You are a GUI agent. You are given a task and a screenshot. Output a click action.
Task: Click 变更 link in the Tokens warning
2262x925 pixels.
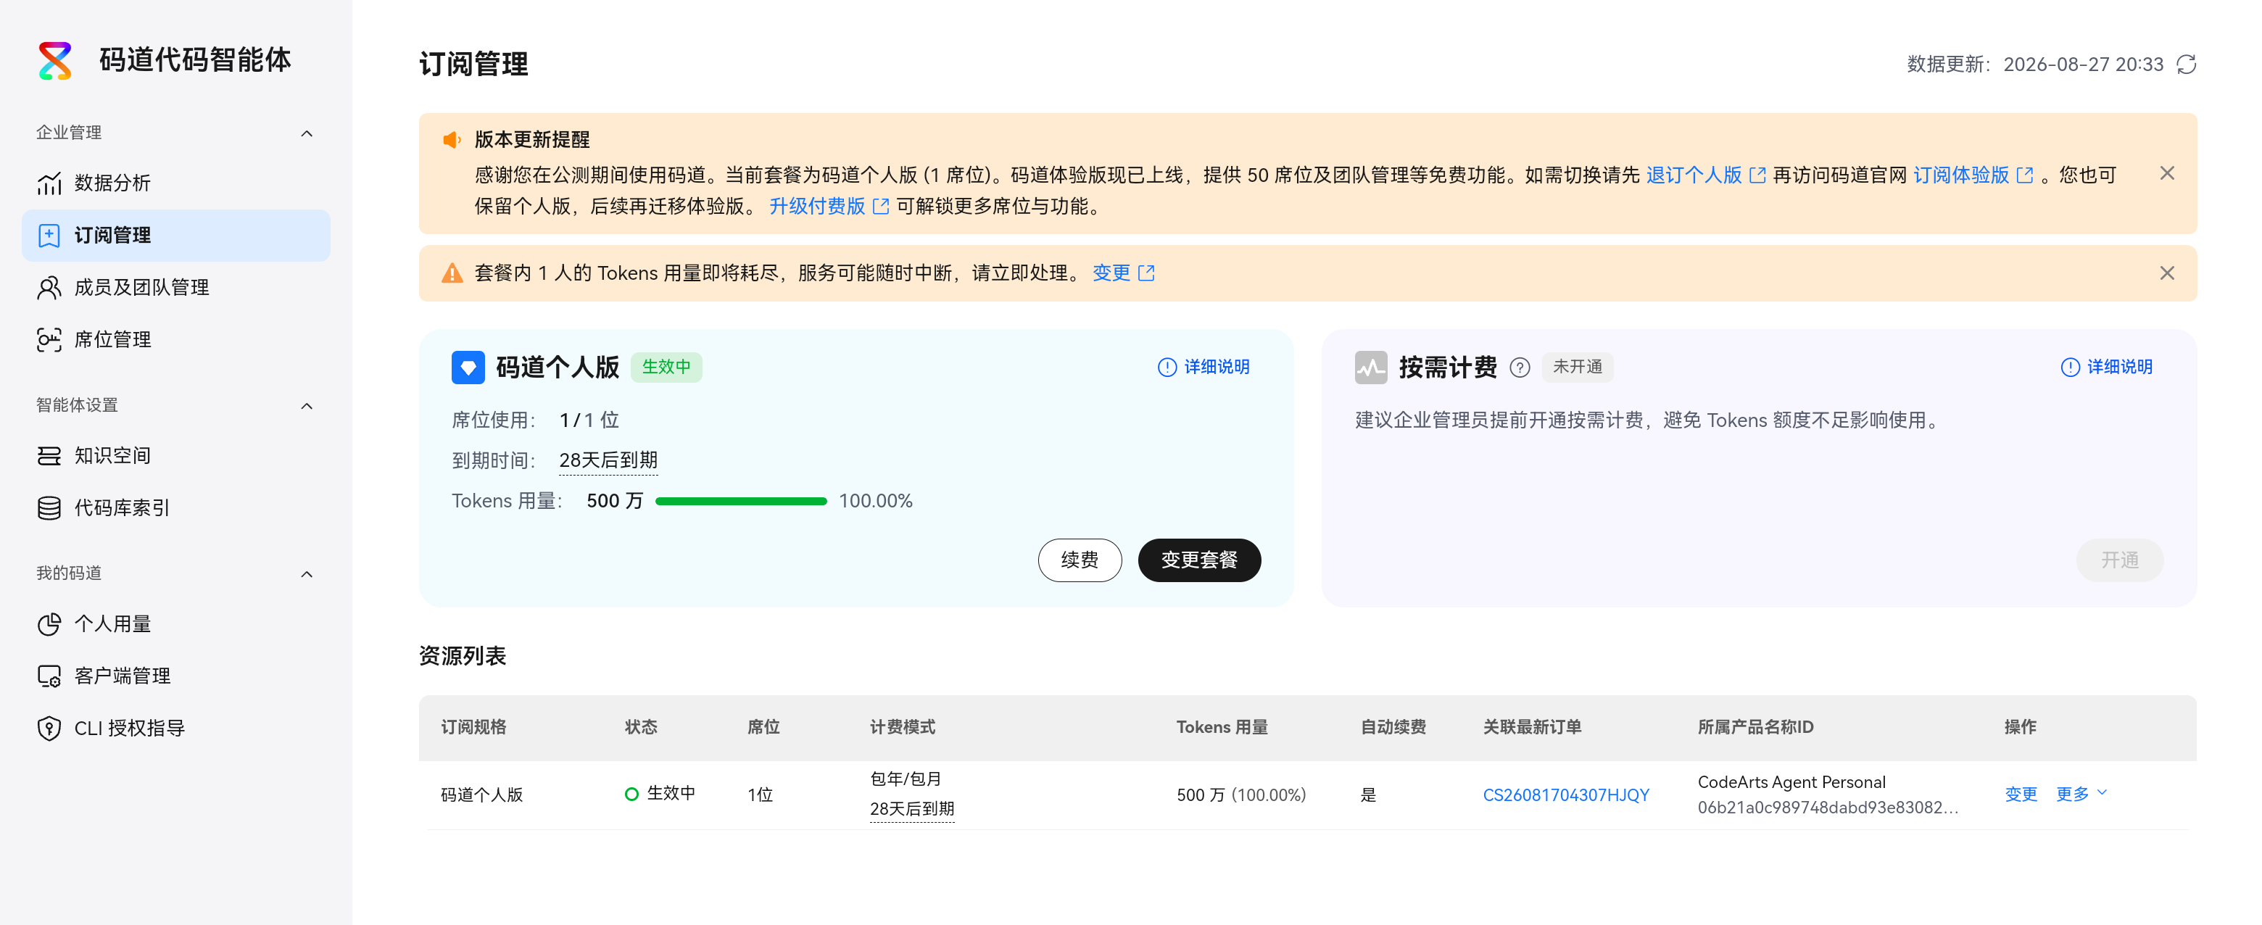1111,273
